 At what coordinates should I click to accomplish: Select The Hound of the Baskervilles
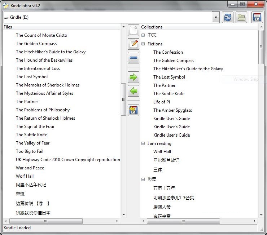coord(44,60)
